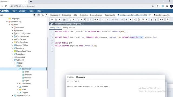
Task: Open the Tools menu
Action: [x=32, y=11]
